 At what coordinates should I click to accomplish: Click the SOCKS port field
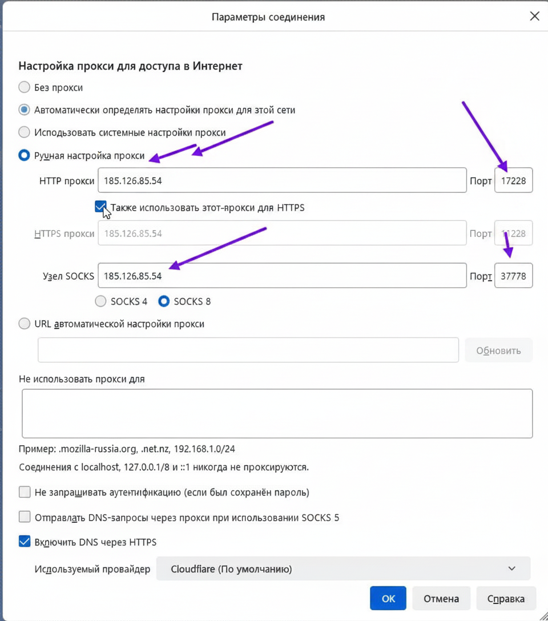513,276
